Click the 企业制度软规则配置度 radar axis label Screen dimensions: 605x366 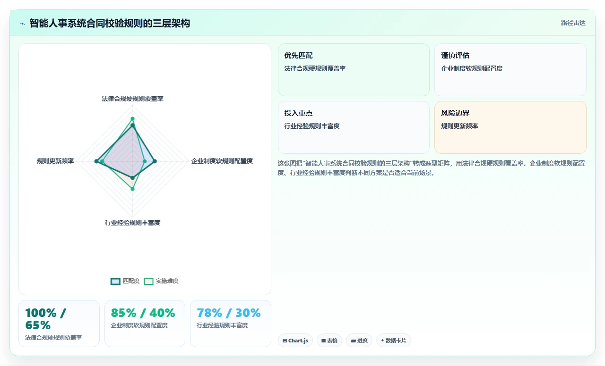(x=222, y=161)
